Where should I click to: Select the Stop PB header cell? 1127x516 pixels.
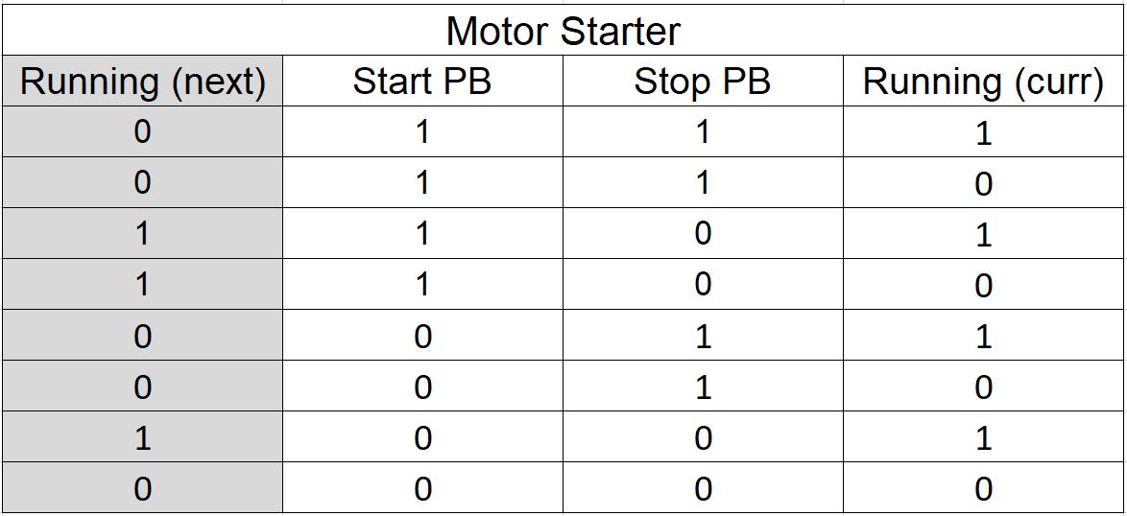tap(703, 82)
